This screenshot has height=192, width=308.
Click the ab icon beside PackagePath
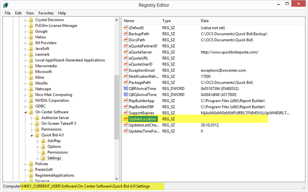(x=126, y=82)
